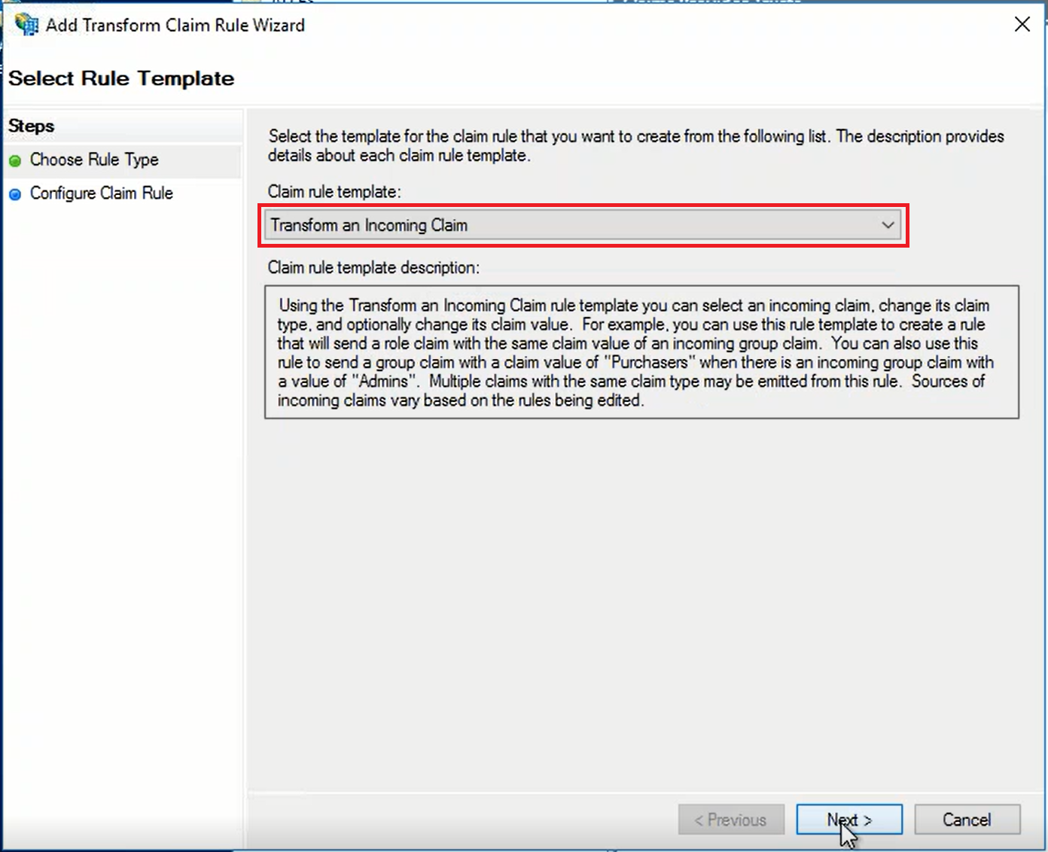Click the blue dot beside Configure Claim Rule
Screen dimensions: 1048x852
pyautogui.click(x=15, y=194)
